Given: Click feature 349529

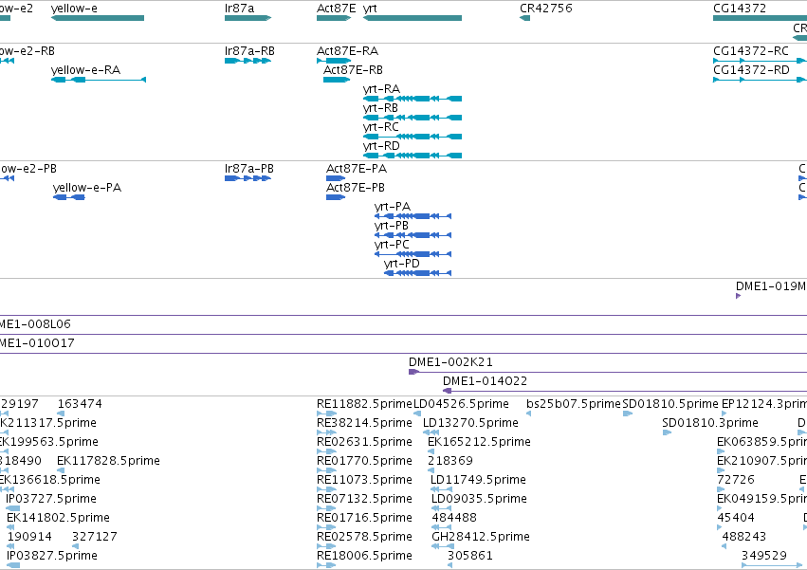Looking at the screenshot, I should (x=764, y=556).
